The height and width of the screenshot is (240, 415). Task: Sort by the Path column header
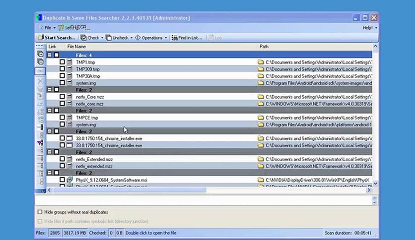click(314, 47)
